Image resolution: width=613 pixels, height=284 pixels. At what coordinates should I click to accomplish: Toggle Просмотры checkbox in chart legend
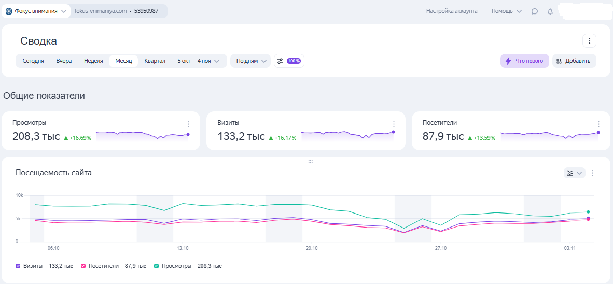click(x=156, y=266)
